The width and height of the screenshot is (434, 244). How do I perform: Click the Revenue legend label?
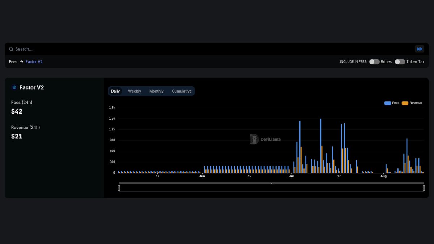click(416, 103)
